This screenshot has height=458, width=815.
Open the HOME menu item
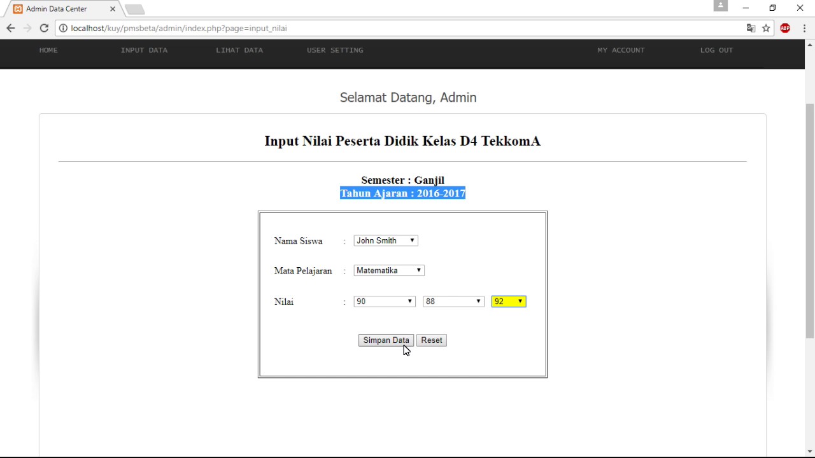click(x=48, y=50)
